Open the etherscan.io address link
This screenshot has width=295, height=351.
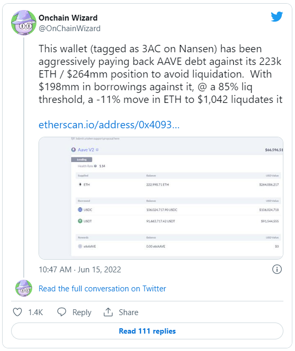pyautogui.click(x=109, y=125)
